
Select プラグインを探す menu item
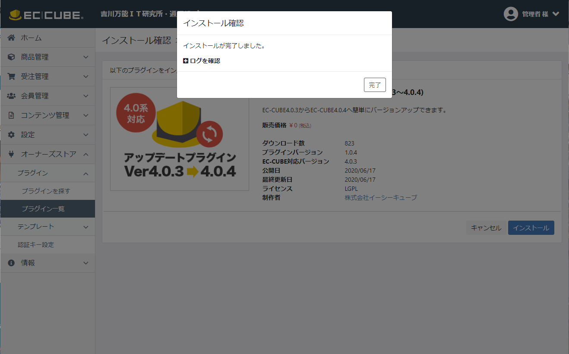46,191
